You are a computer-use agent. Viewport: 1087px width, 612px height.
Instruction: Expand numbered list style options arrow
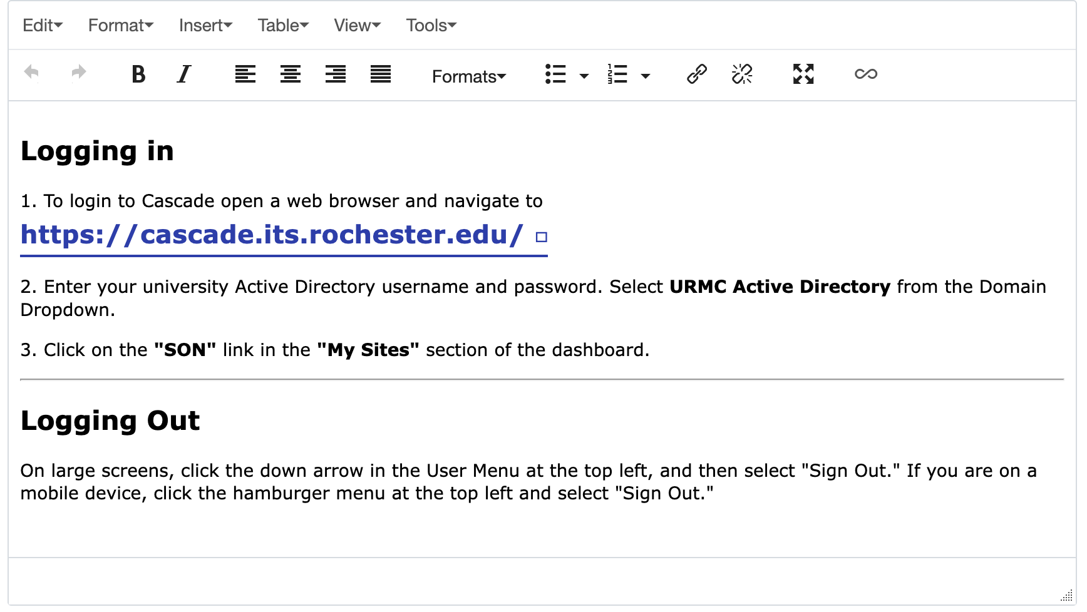pos(646,76)
